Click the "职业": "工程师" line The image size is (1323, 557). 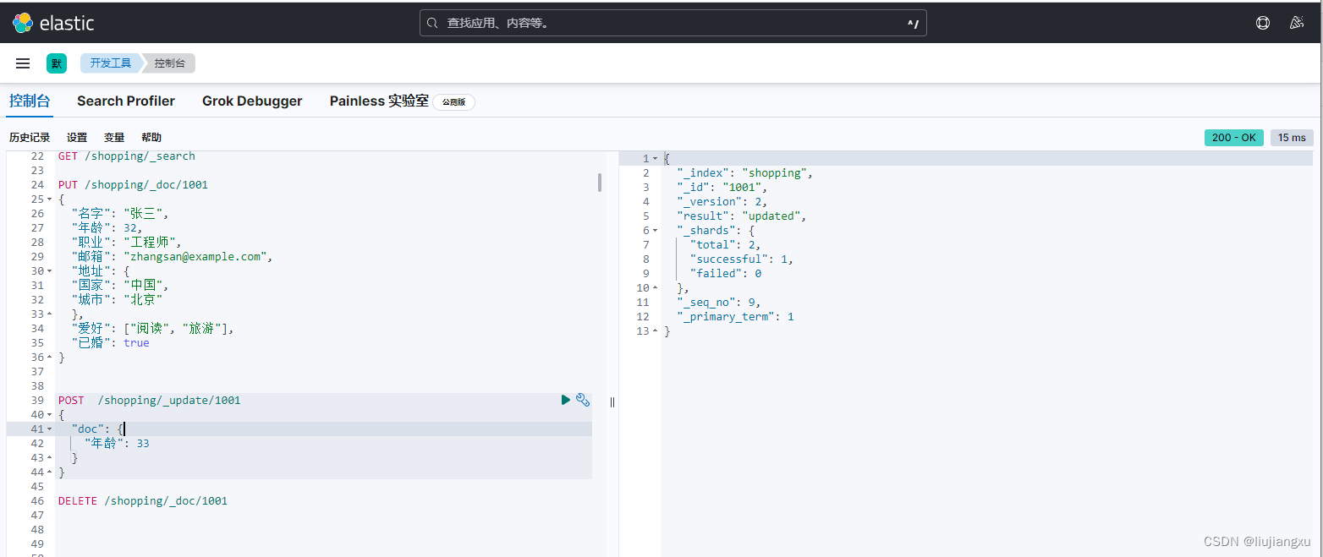[x=126, y=242]
